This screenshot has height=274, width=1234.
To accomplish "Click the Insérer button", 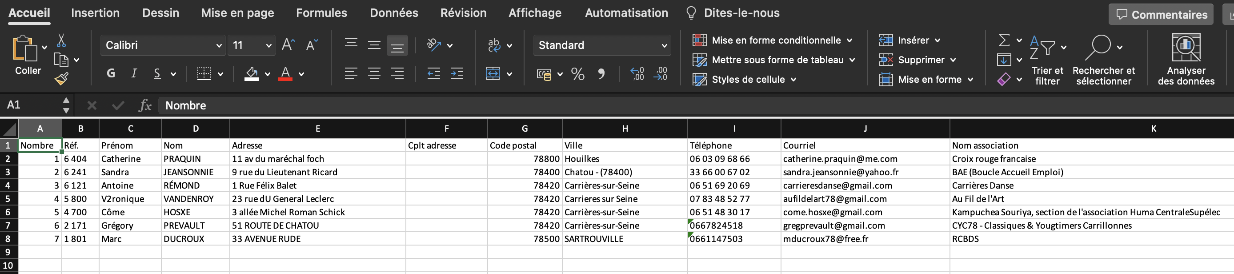I will (909, 40).
